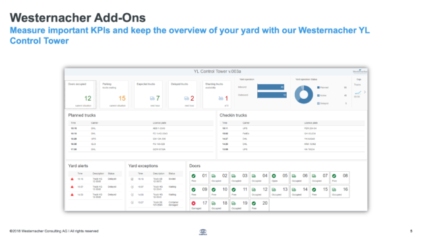Click the truck icon on door 19
The image size is (422, 237).
pos(233,203)
